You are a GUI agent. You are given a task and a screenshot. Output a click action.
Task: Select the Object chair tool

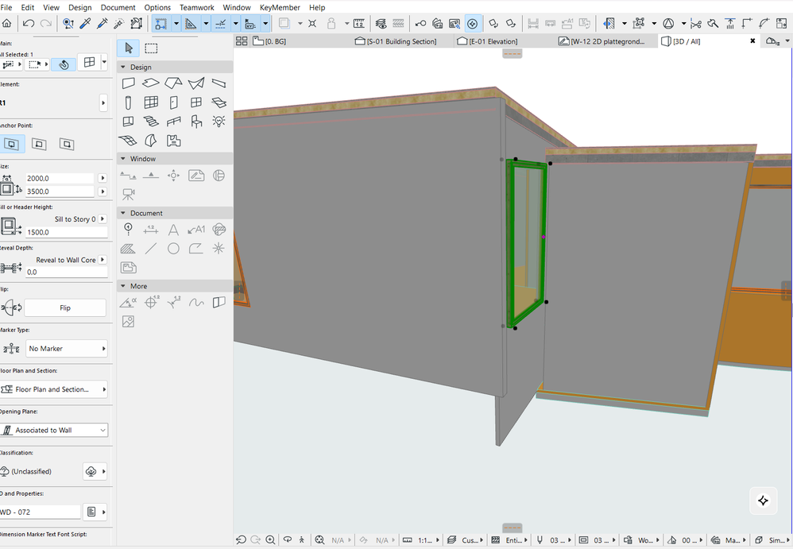click(x=196, y=122)
